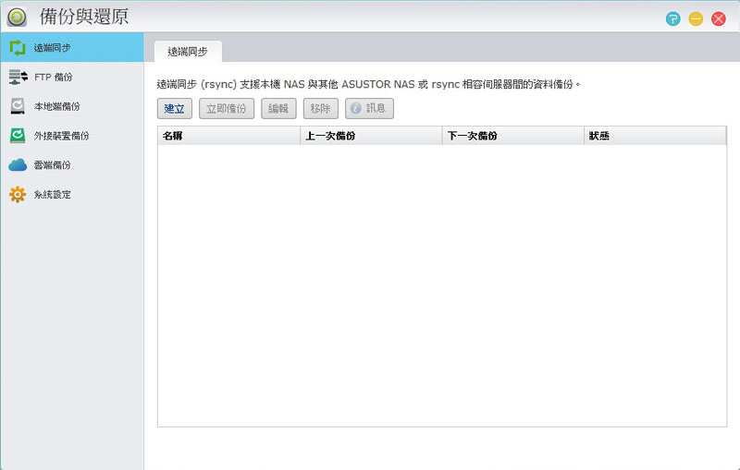Click the 建立 button

175,108
